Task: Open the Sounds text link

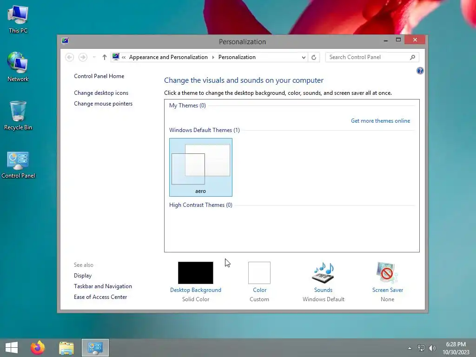Action: 324,290
